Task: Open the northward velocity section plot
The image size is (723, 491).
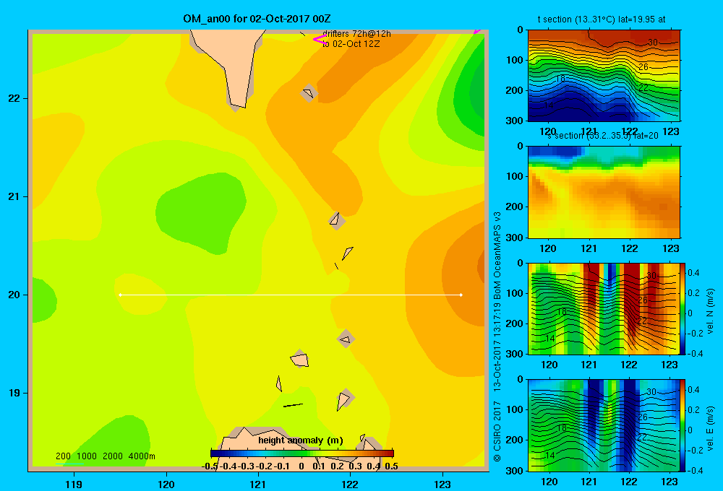Action: (x=604, y=308)
